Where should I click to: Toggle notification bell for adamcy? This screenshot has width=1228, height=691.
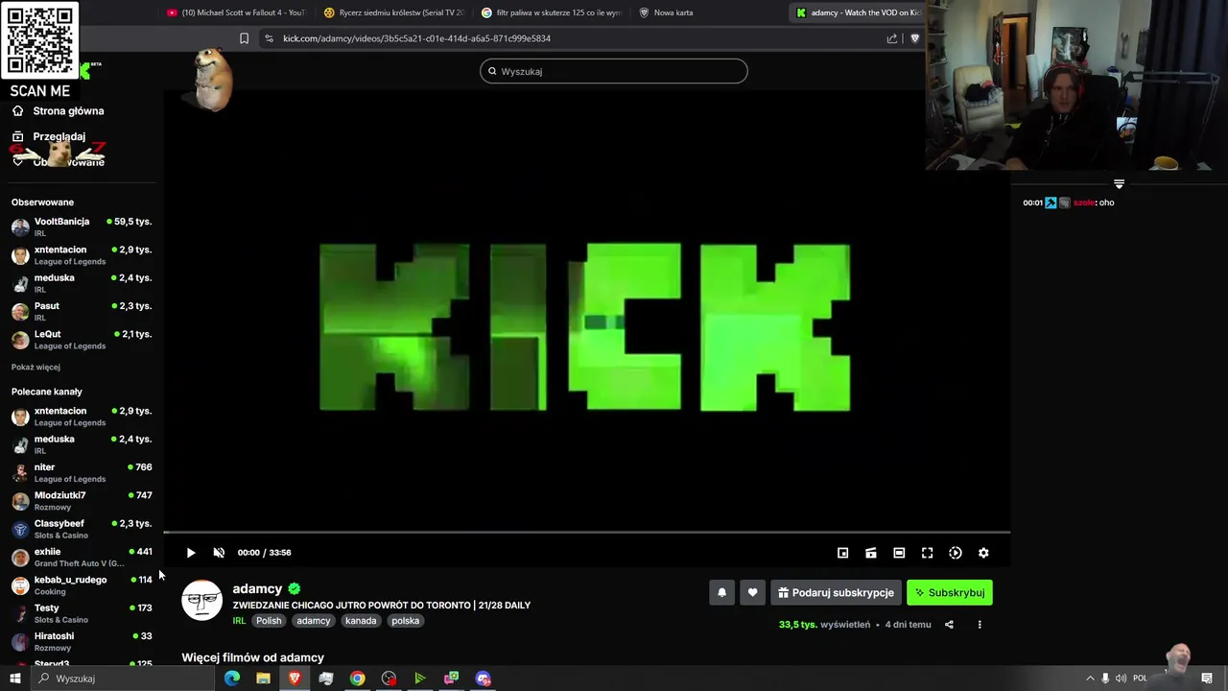point(722,593)
